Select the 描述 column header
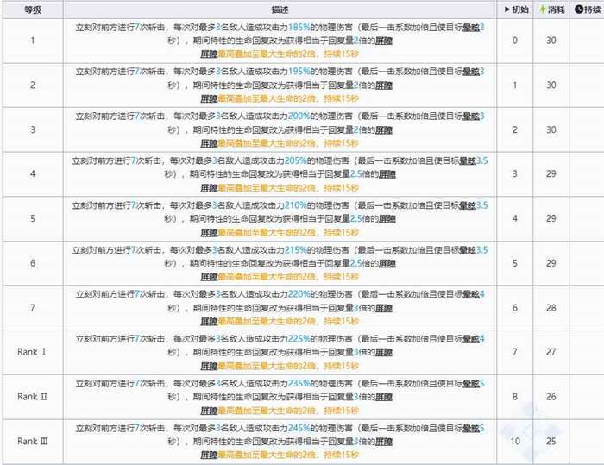The image size is (604, 465). click(280, 9)
